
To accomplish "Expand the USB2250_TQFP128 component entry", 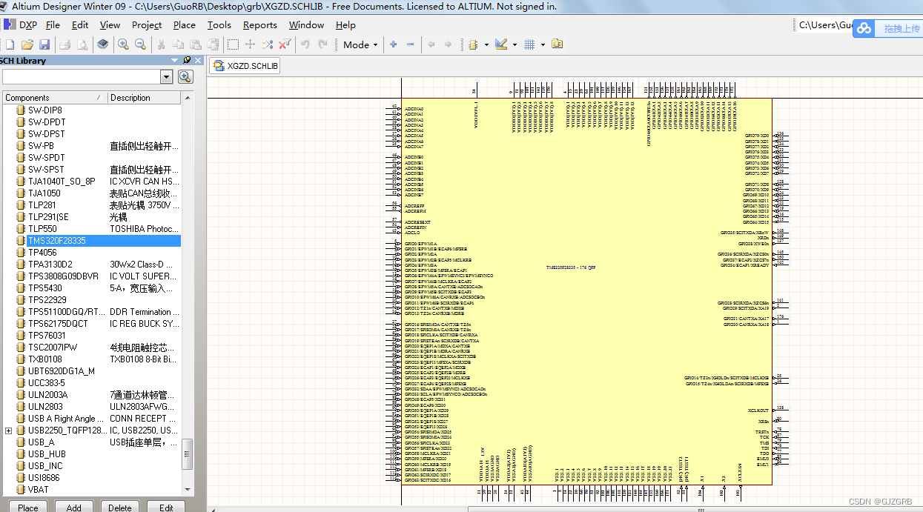I will point(7,429).
